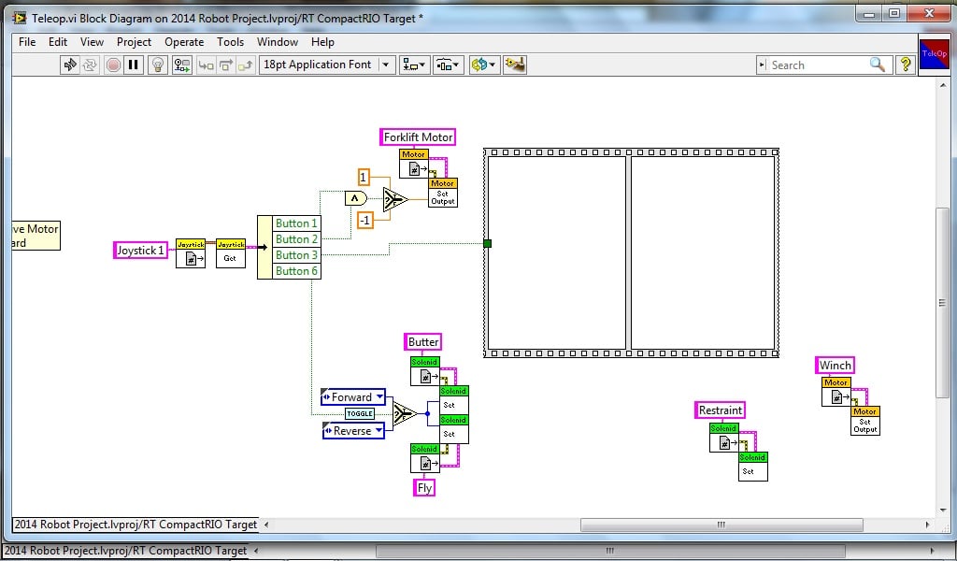Image resolution: width=957 pixels, height=561 pixels.
Task: Select the Joystick 1 label
Action: [x=140, y=251]
